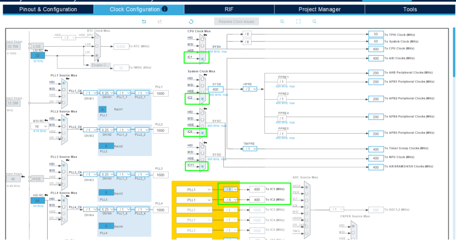
Task: Click the redo arrow icon
Action: click(x=159, y=21)
